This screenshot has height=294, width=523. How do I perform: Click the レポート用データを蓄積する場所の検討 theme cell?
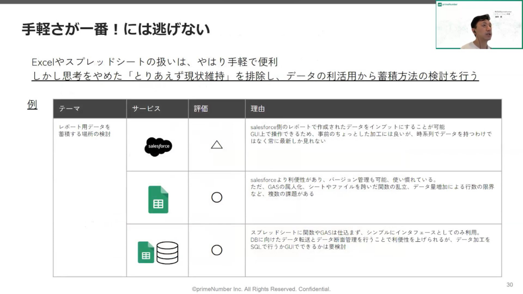pos(84,130)
